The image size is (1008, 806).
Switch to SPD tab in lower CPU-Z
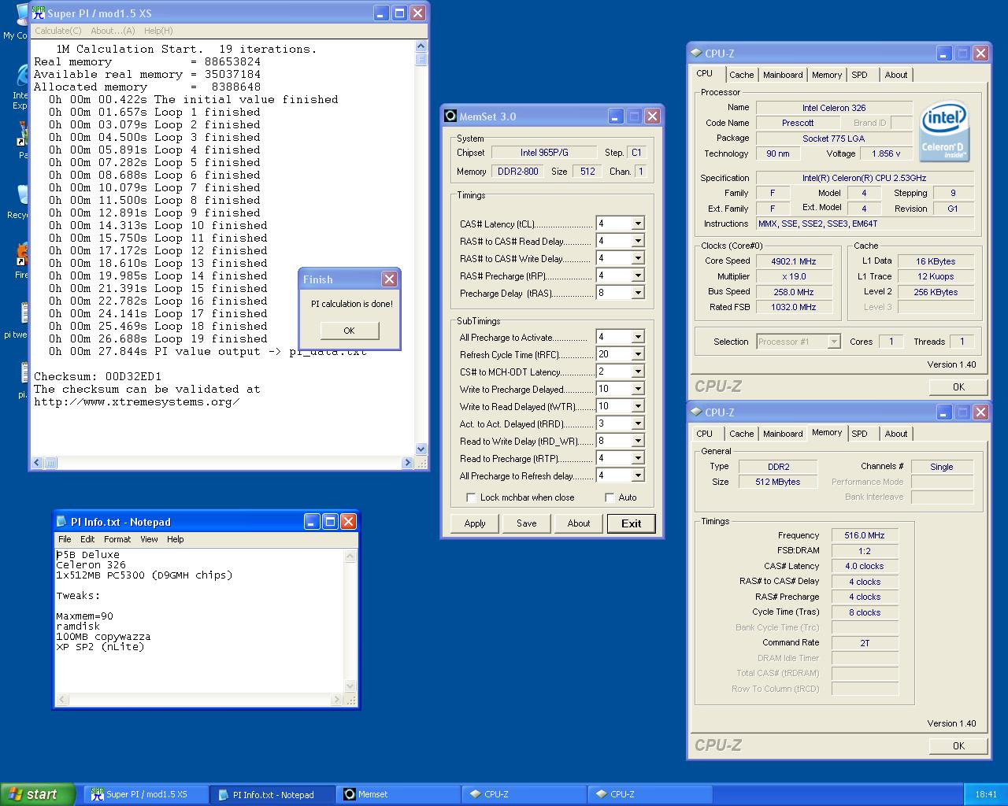(859, 434)
